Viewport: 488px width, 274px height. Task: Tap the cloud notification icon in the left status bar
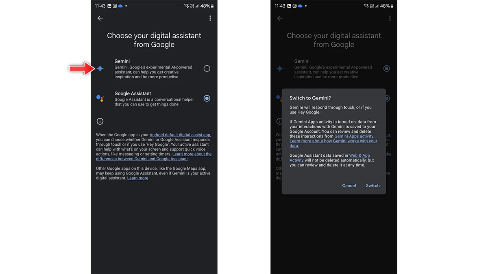(121, 6)
